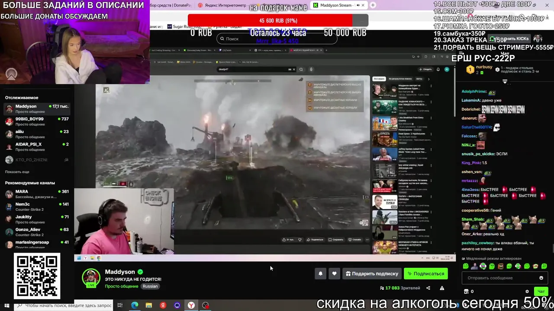
Task: Open a new browser tab
Action: tap(373, 5)
